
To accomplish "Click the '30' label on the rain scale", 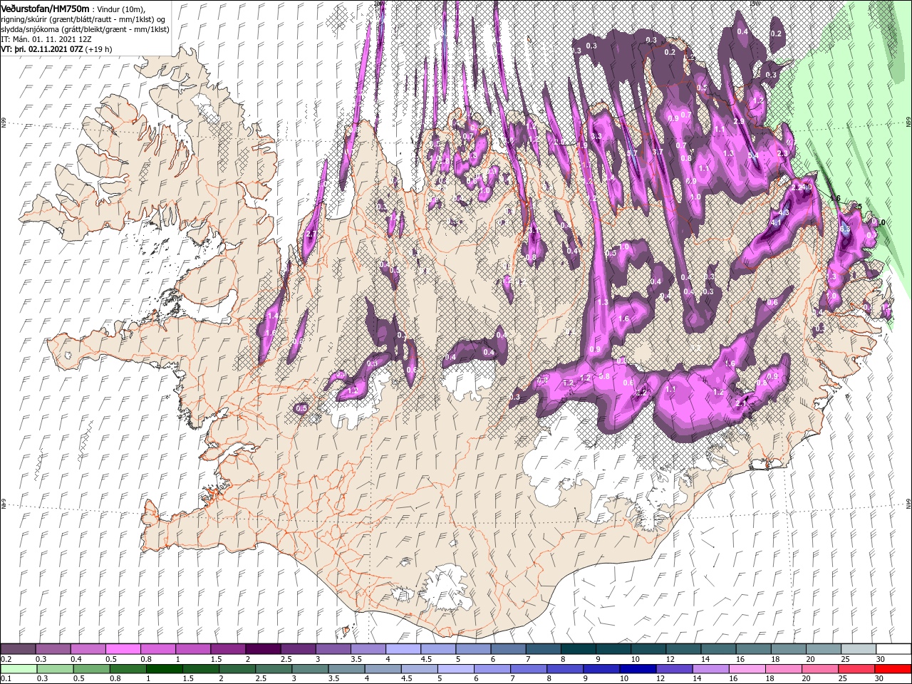I will 879,679.
